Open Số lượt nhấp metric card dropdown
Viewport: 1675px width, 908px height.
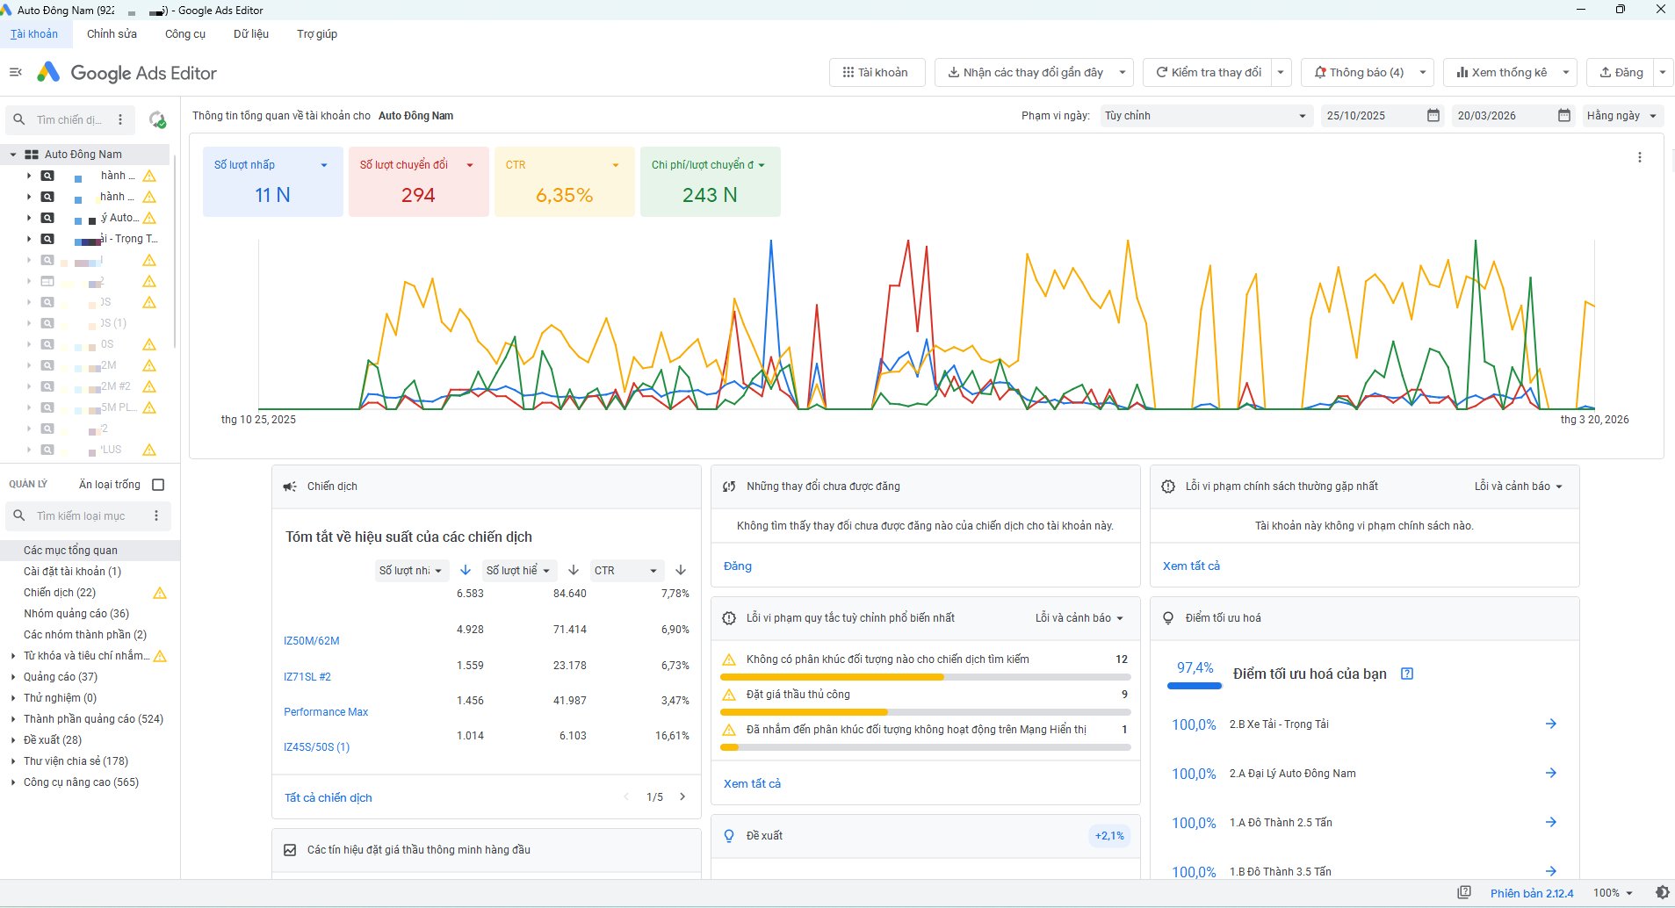tap(324, 165)
